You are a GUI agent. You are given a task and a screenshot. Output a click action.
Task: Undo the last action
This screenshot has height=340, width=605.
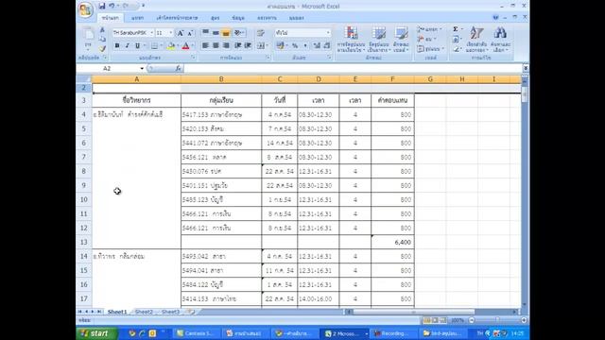tap(112, 6)
